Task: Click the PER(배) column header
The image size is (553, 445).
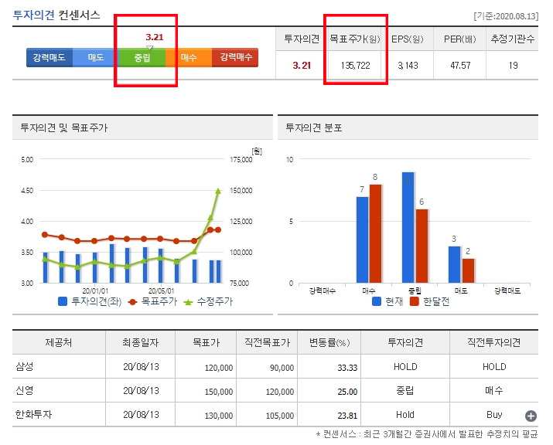Action: (460, 39)
